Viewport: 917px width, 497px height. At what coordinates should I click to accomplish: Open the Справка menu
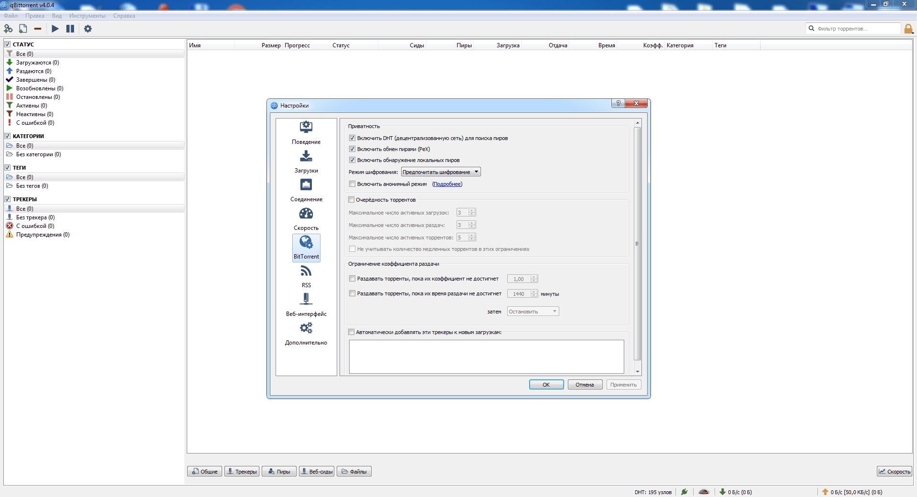(124, 16)
